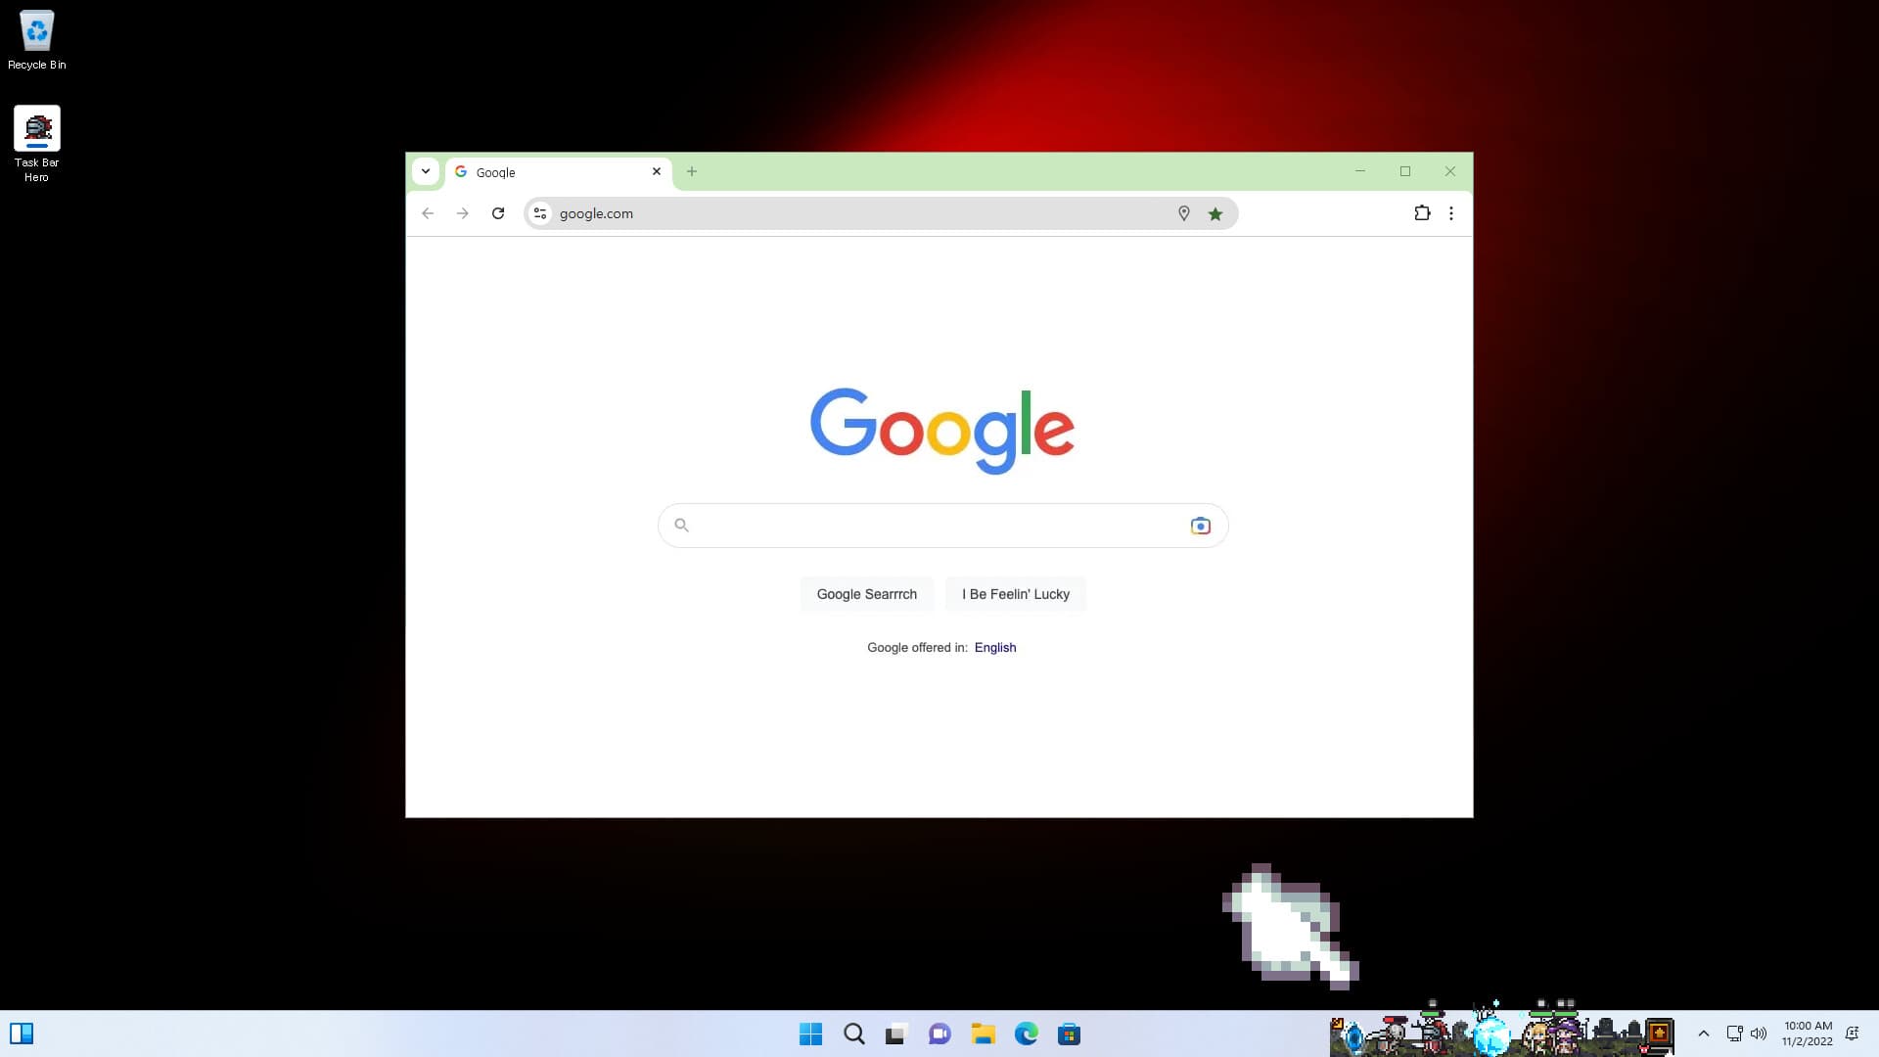1879x1057 pixels.
Task: Open Microsoft Store from the taskbar
Action: (1070, 1034)
